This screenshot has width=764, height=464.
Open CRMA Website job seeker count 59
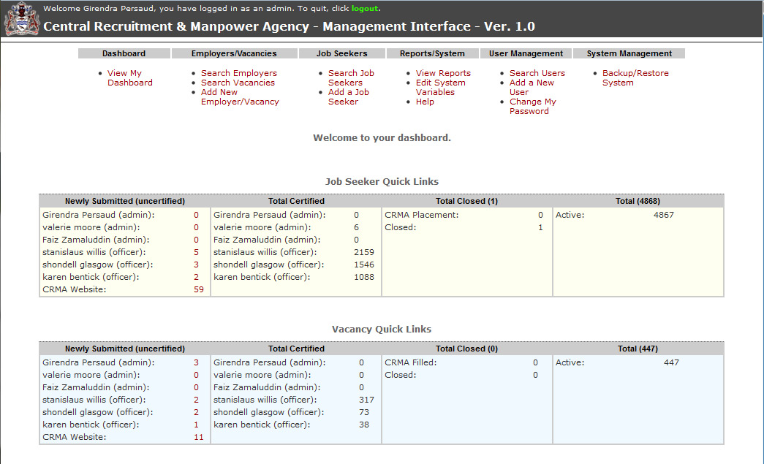198,289
